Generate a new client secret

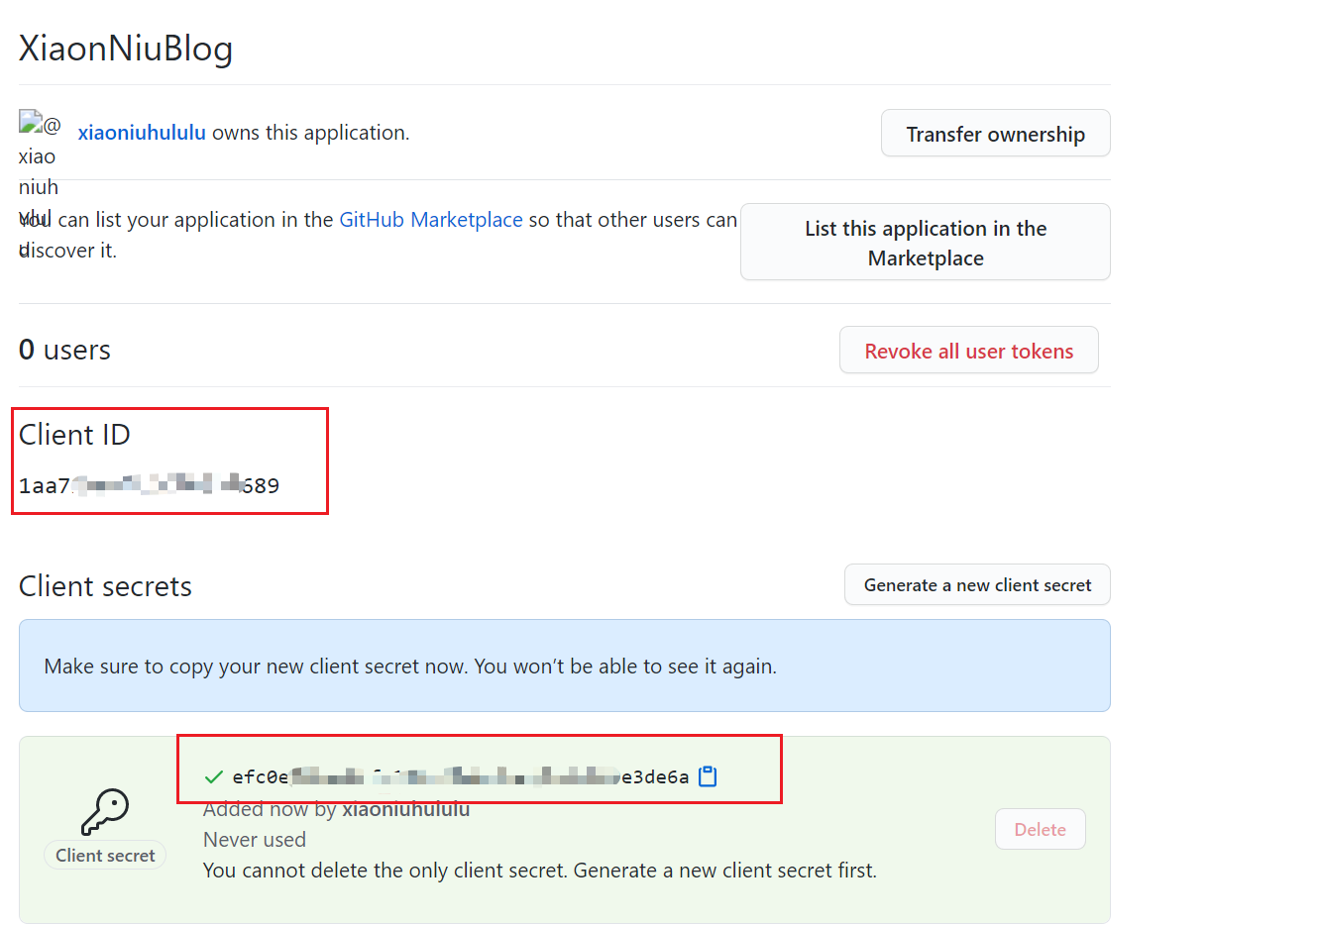(977, 585)
